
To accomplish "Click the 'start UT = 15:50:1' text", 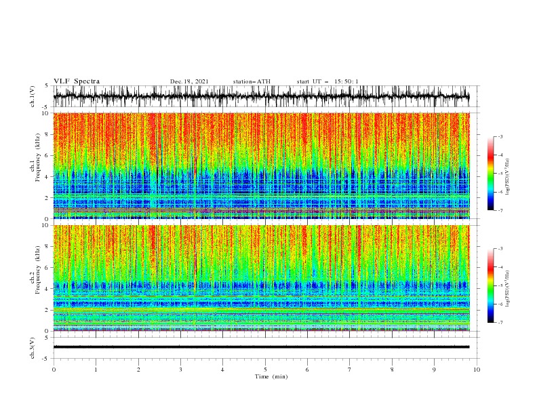I will (x=327, y=81).
